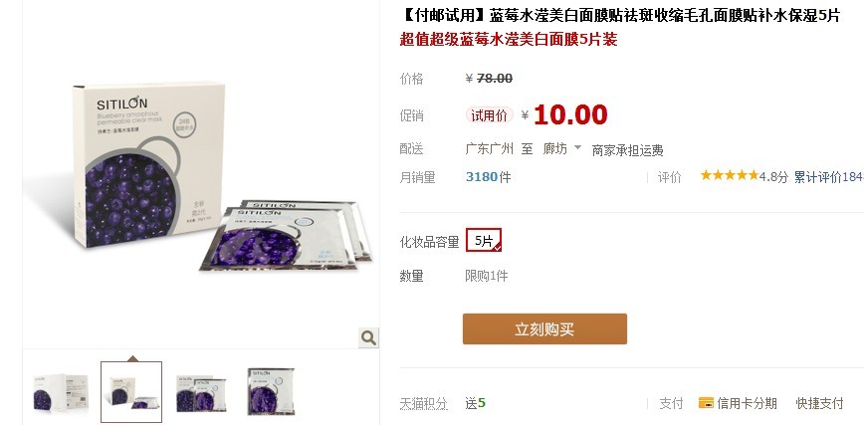Click the 快捷支付 quick payment link
Image resolution: width=864 pixels, height=425 pixels.
[x=819, y=403]
